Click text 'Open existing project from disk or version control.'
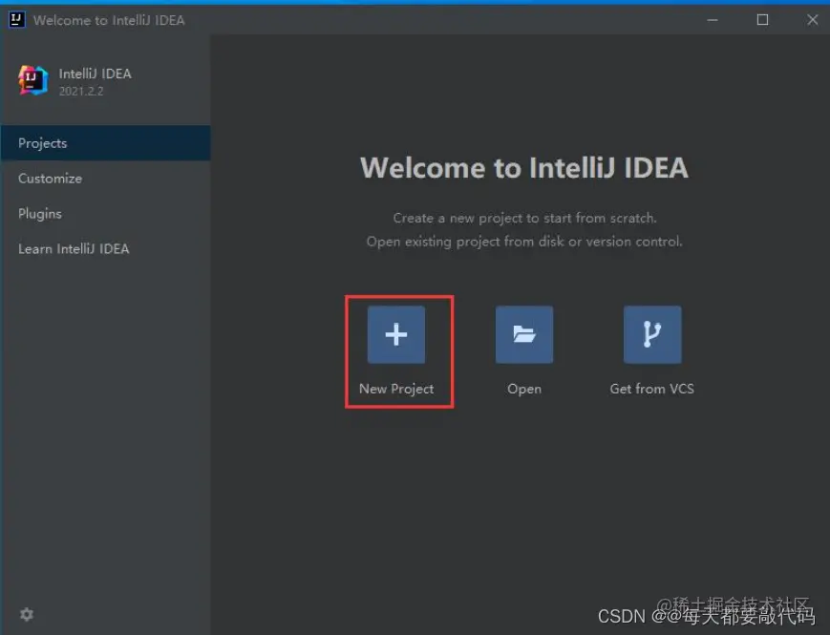This screenshot has height=635, width=830. (524, 242)
